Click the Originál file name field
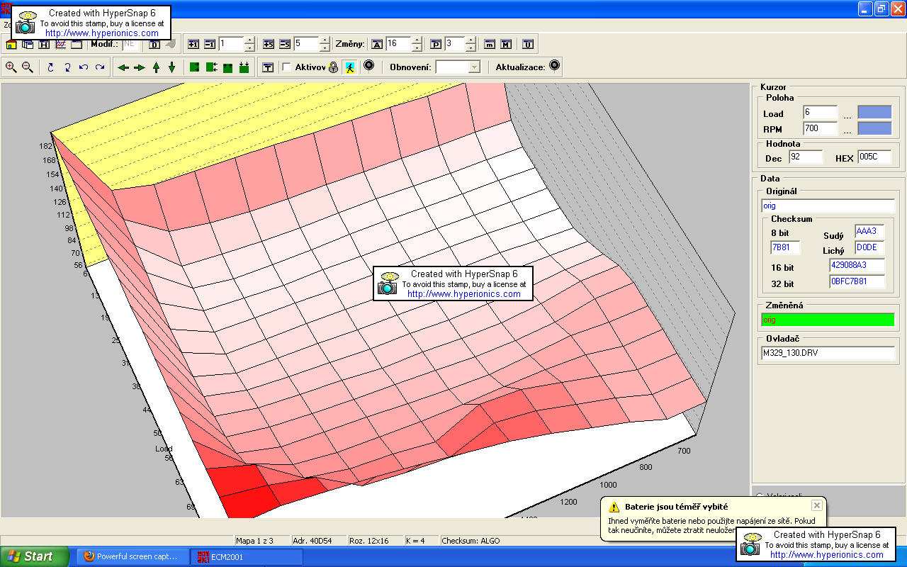 tap(828, 206)
